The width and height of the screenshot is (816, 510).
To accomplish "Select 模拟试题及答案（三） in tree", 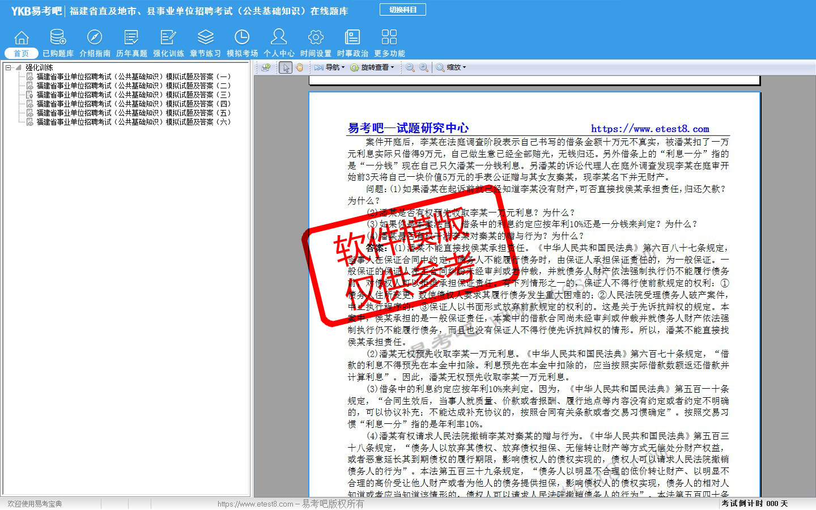I will (x=133, y=95).
